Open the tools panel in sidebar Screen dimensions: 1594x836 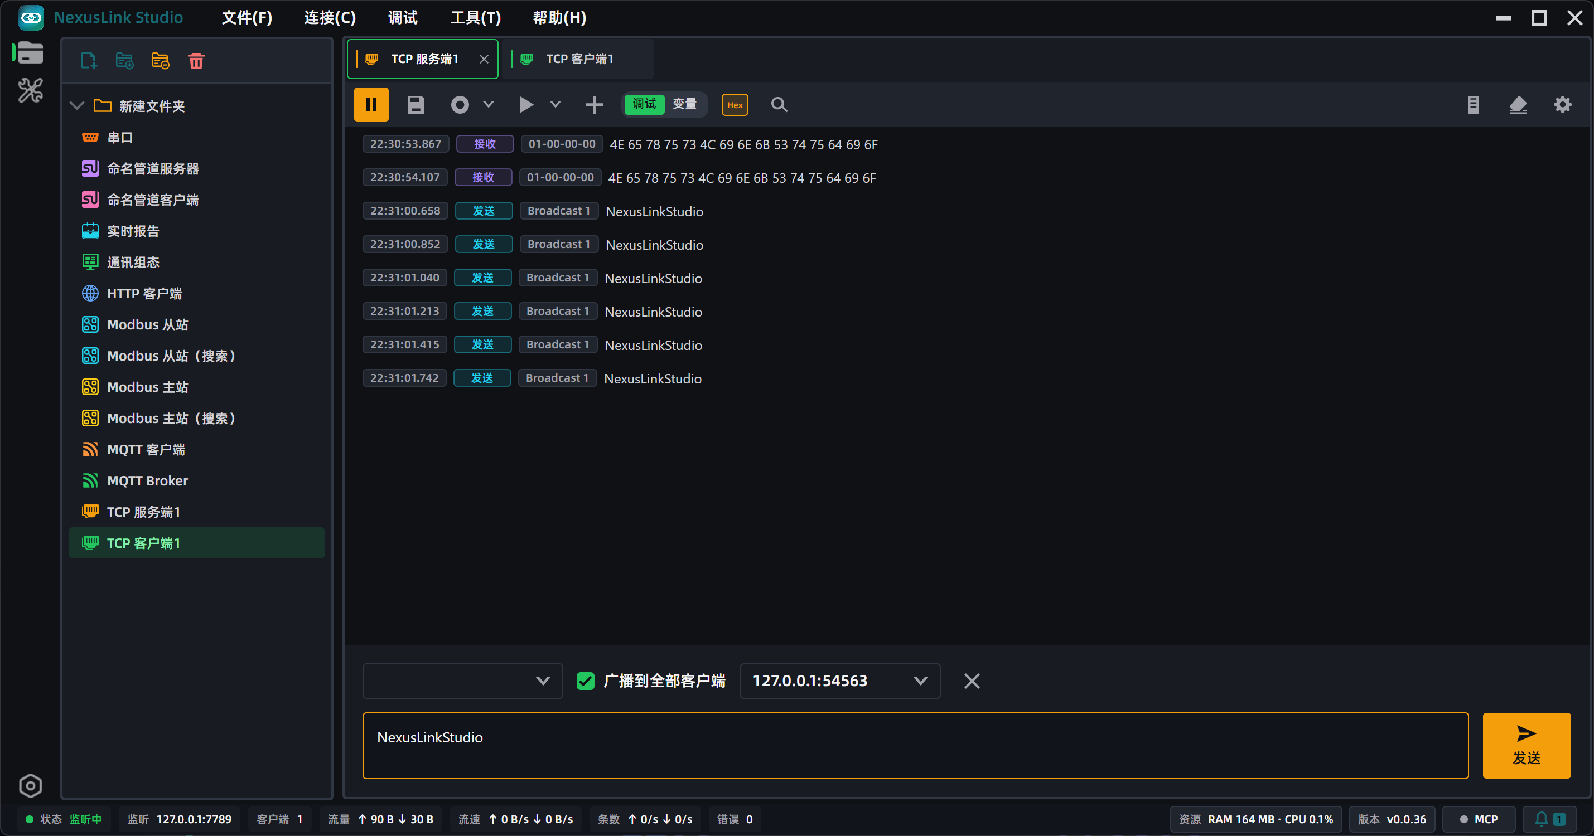[x=30, y=90]
